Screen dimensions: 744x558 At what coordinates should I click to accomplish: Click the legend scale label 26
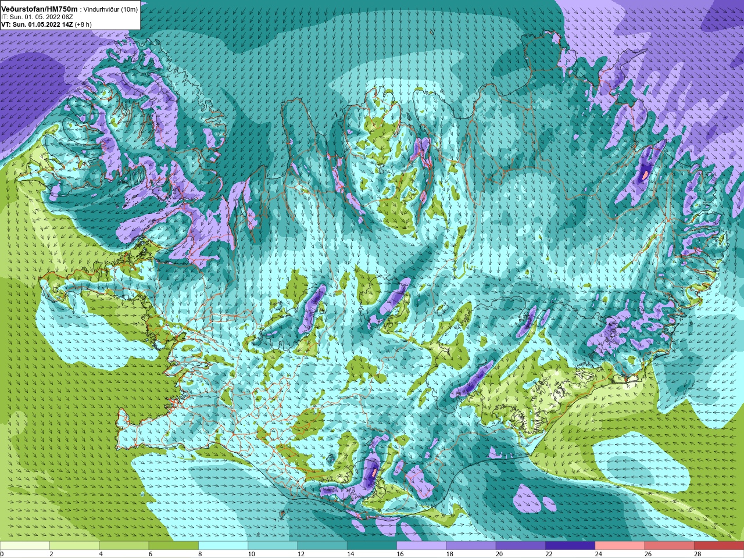point(648,554)
